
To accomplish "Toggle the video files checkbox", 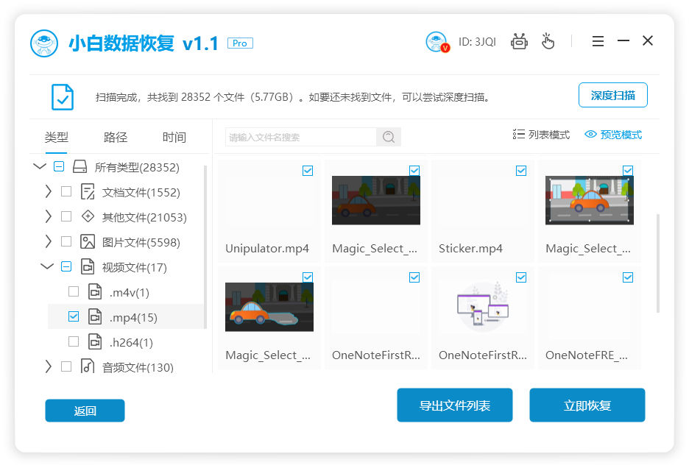I will pyautogui.click(x=66, y=266).
